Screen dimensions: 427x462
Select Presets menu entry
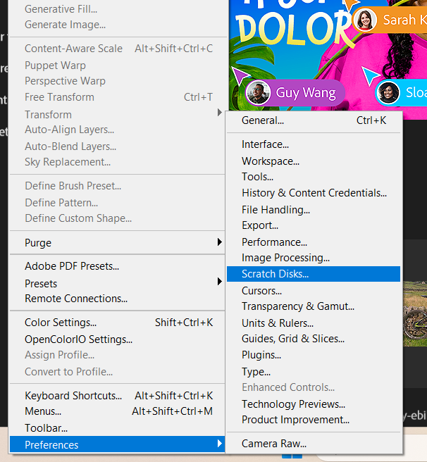[117, 284]
